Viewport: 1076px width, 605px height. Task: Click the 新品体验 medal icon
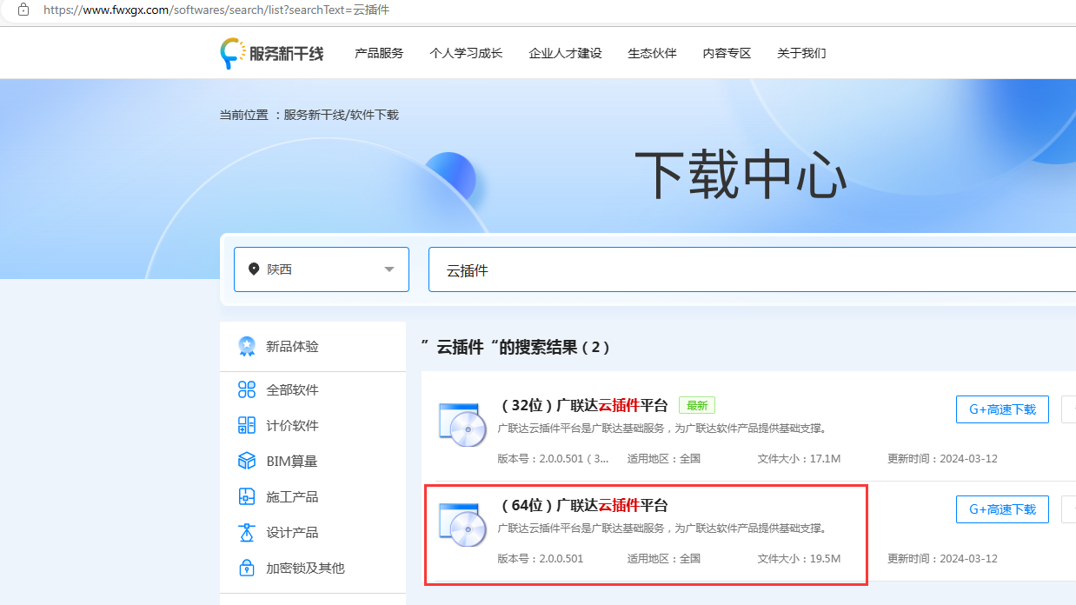point(247,347)
